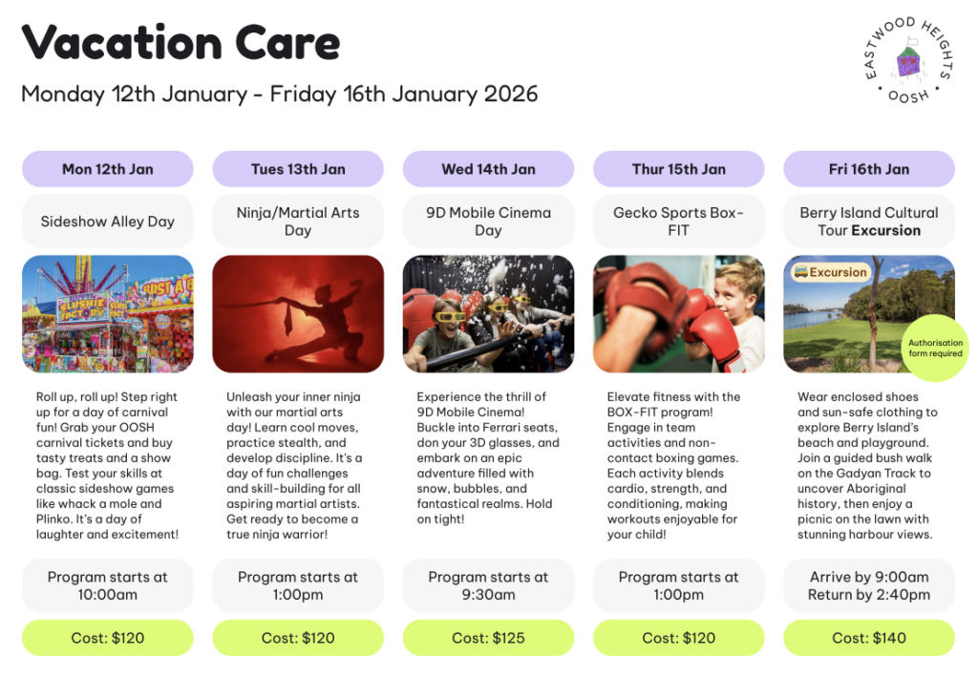Select the Wed 14th Jan header
The height and width of the screenshot is (678, 978).
click(x=488, y=169)
